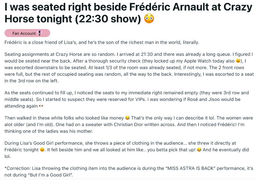Click the paragraph starting "Seating assignments at Crazy Horse"
Screen dimensions: 256x180
point(128,67)
